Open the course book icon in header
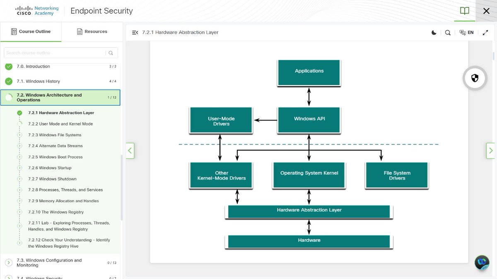Image resolution: width=497 pixels, height=279 pixels. click(465, 11)
